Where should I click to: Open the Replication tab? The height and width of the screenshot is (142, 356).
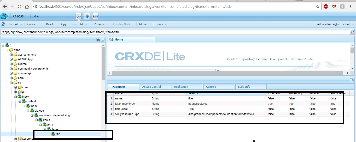187,87
